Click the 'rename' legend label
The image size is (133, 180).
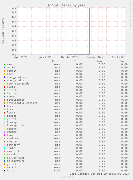coord(12,132)
